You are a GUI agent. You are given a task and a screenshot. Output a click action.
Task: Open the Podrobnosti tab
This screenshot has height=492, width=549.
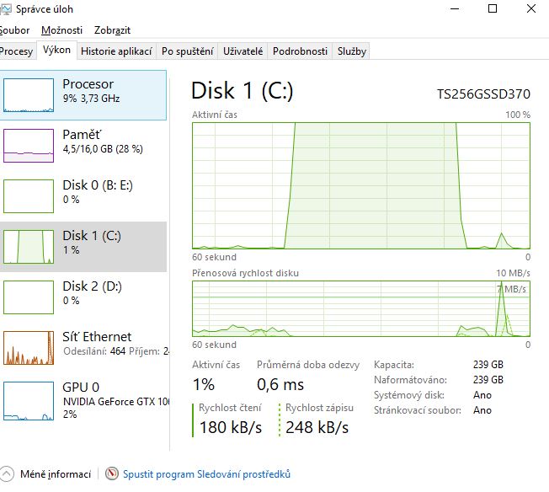(x=300, y=51)
